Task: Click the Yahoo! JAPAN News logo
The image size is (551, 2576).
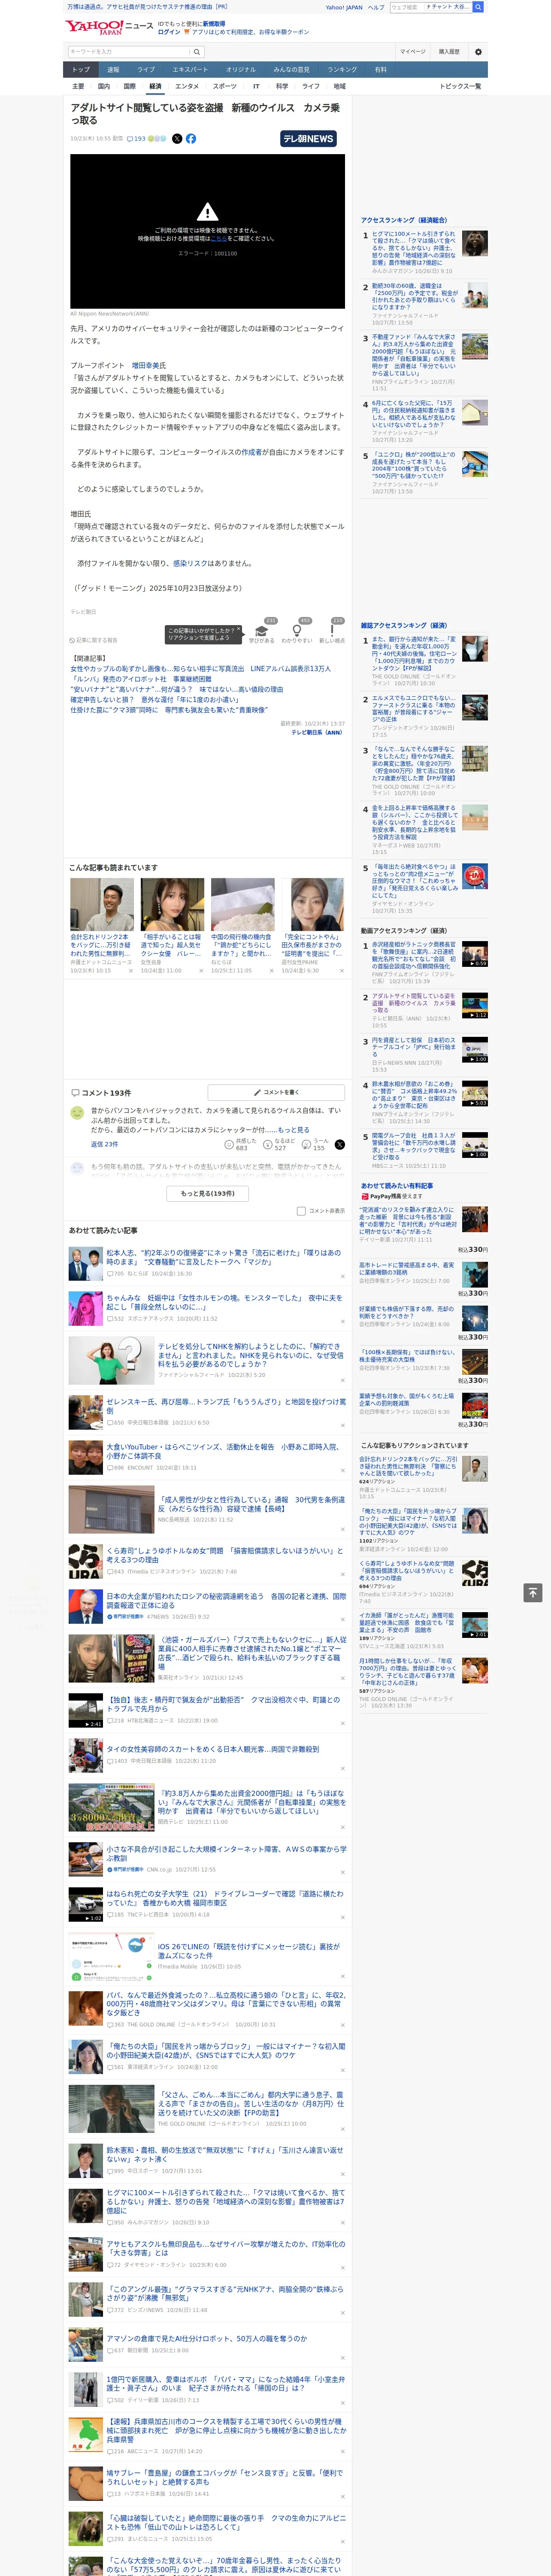Action: pos(110,27)
